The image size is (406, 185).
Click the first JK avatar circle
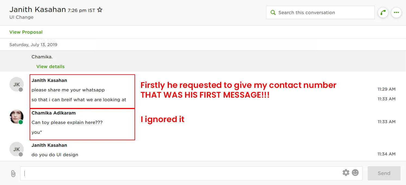pos(16,84)
